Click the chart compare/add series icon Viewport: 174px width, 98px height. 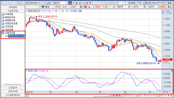(140, 3)
